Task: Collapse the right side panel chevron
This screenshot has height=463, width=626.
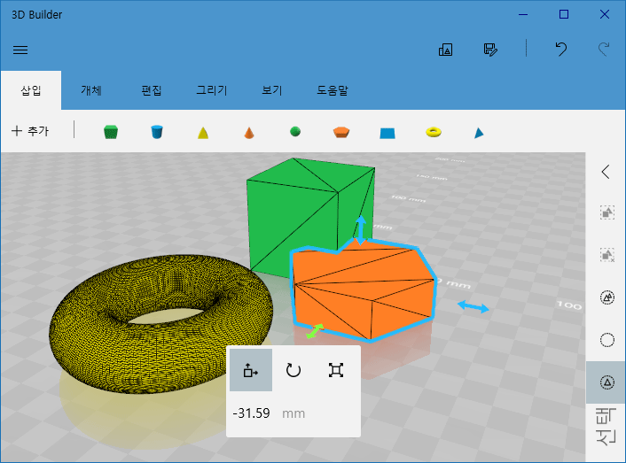Action: 606,172
